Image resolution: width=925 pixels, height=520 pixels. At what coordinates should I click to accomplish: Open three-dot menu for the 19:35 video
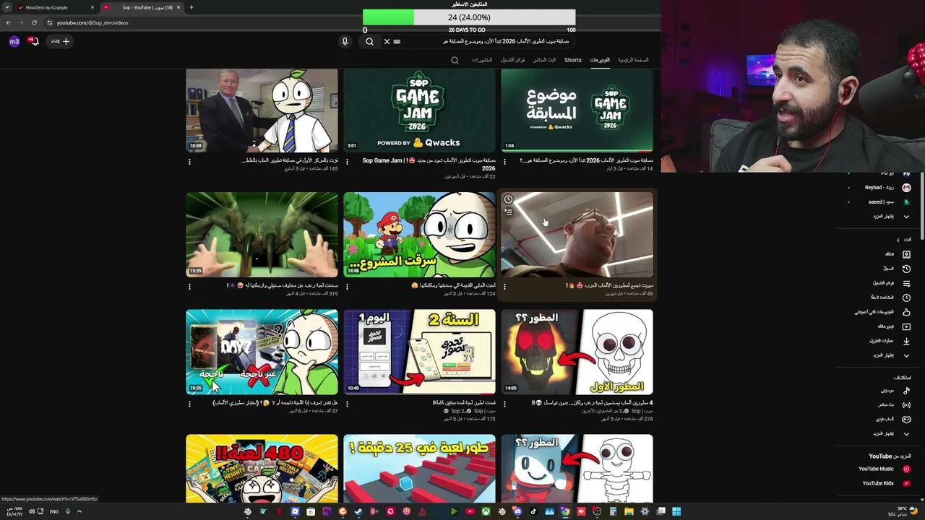[189, 404]
